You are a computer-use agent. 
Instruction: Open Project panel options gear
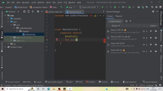pos(38,12)
